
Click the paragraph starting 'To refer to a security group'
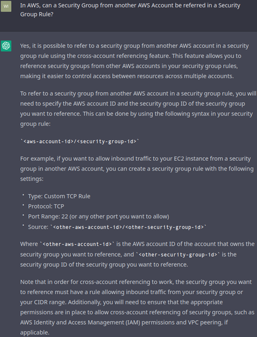click(x=138, y=109)
